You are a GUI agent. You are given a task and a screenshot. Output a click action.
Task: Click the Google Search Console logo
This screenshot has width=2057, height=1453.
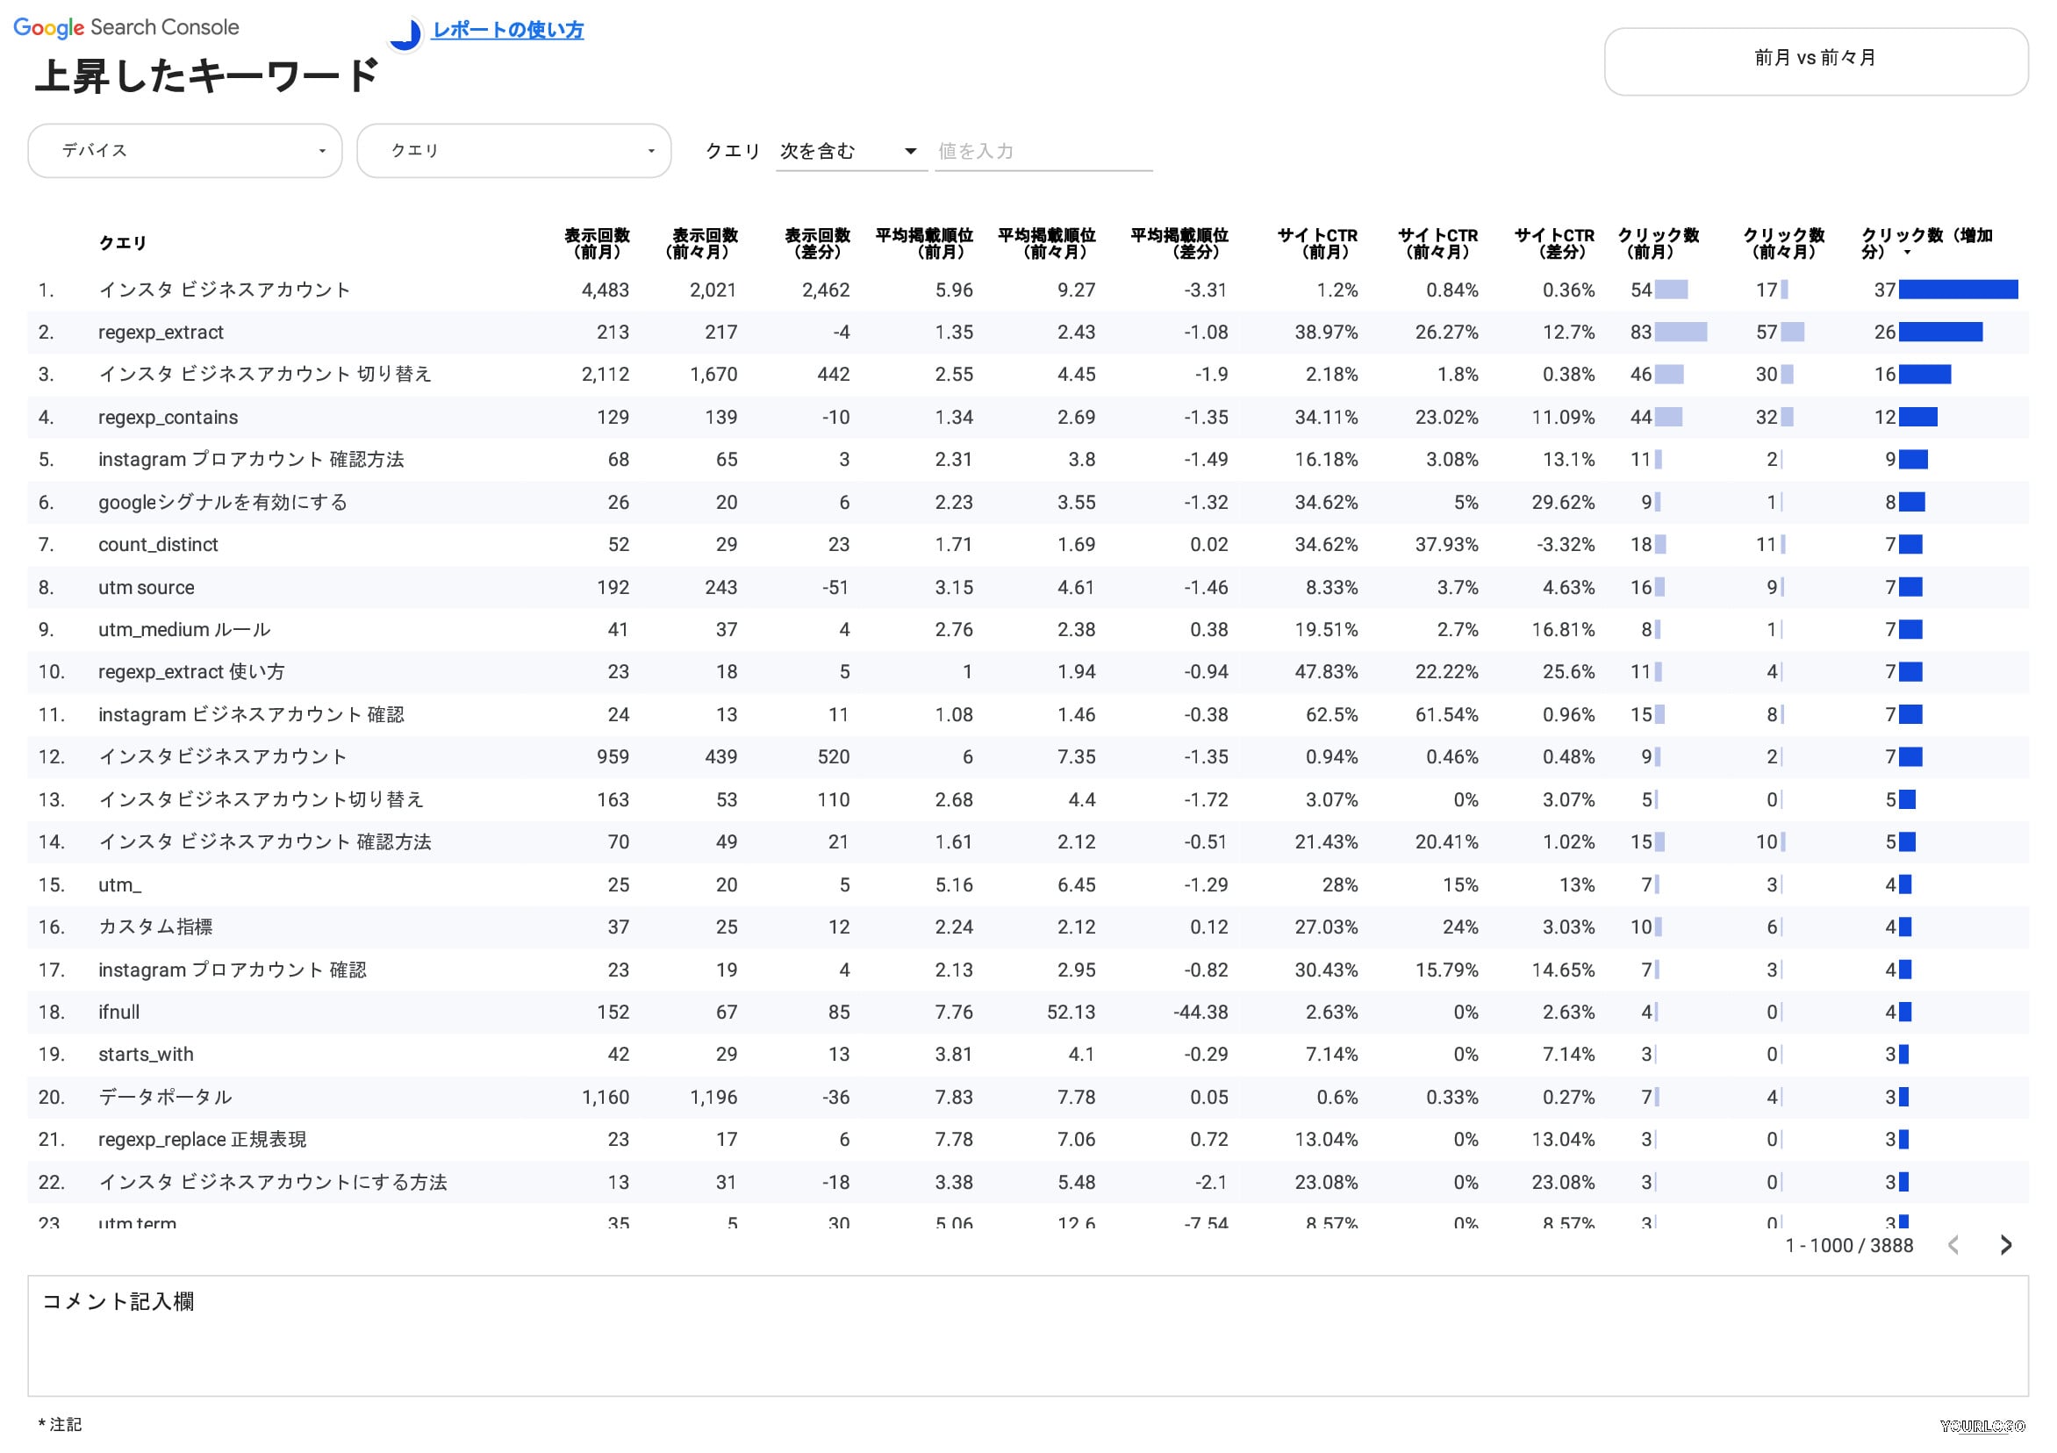pyautogui.click(x=126, y=28)
